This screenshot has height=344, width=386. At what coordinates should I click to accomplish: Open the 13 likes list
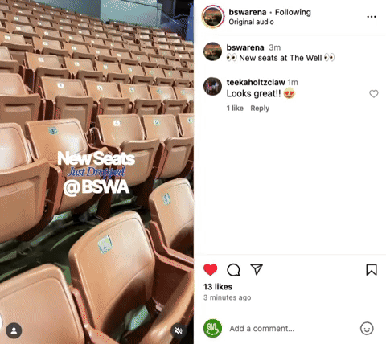[x=218, y=287]
